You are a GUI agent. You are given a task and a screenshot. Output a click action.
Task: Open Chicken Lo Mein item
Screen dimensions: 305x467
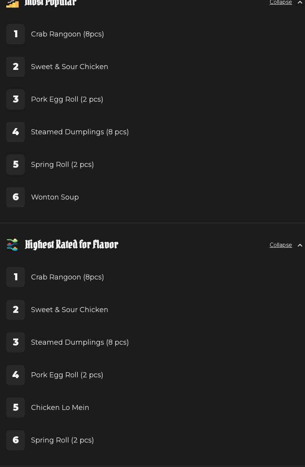coord(60,408)
